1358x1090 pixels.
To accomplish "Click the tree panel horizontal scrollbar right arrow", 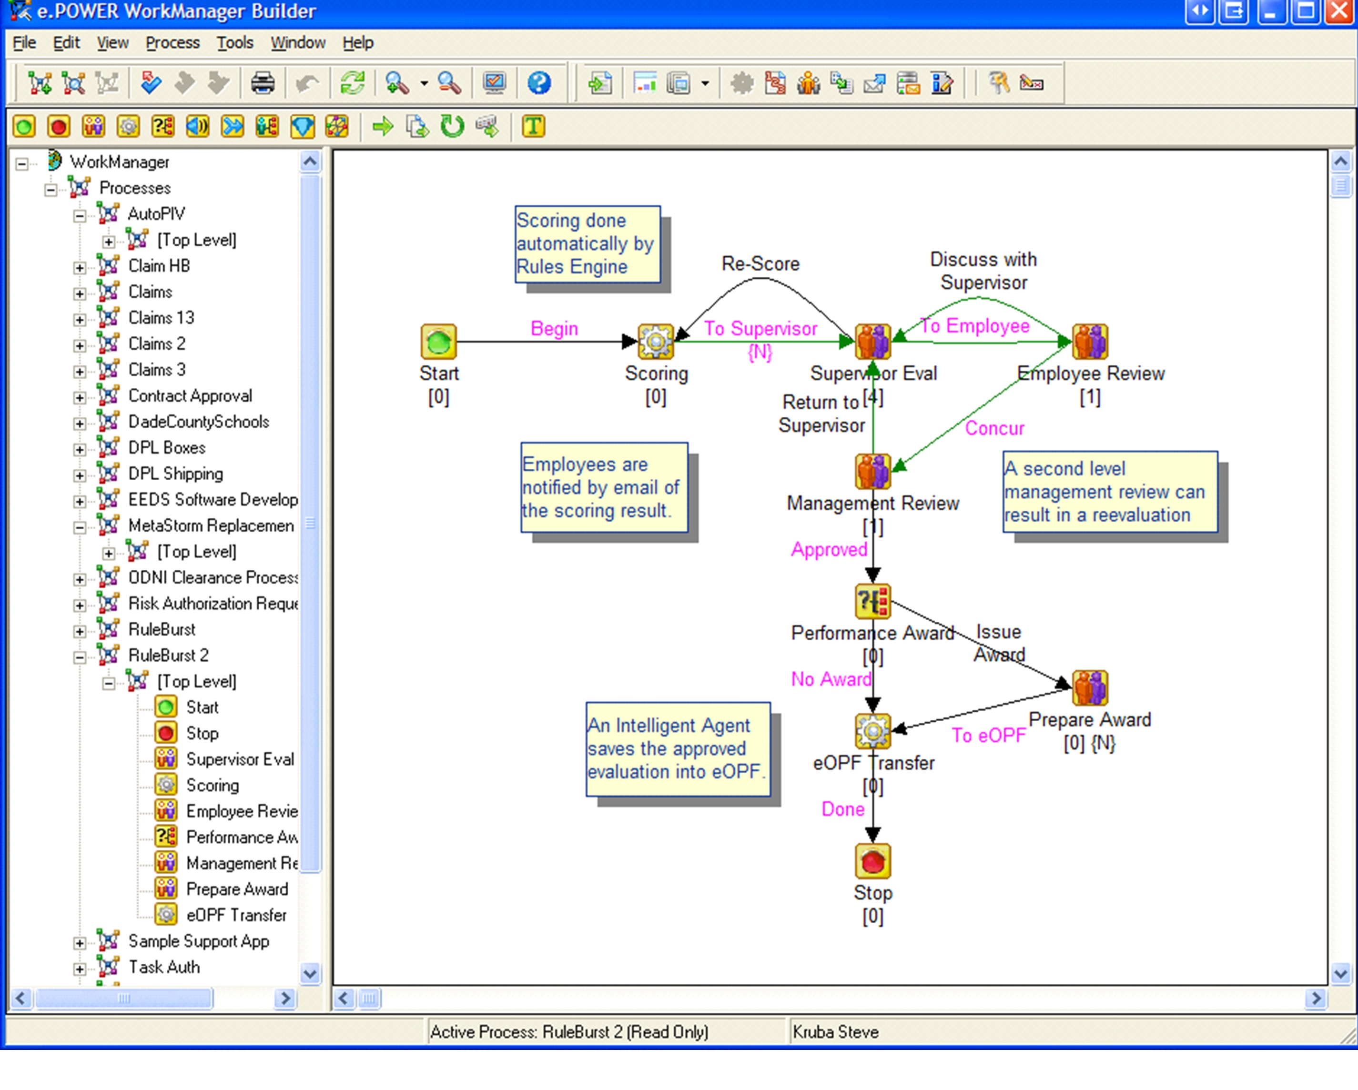I will (x=285, y=999).
